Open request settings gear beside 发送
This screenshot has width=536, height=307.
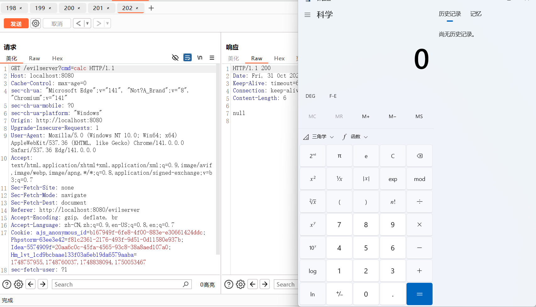pyautogui.click(x=36, y=23)
